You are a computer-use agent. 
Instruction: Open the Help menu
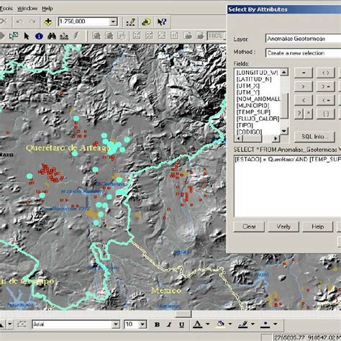point(47,9)
